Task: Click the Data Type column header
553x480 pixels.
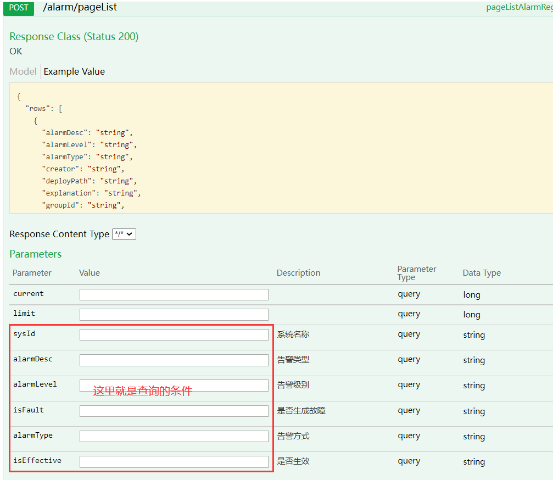Action: (482, 273)
